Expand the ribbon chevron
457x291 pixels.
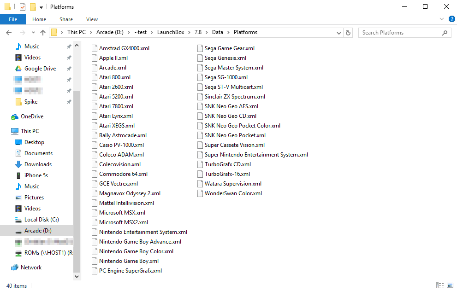pyautogui.click(x=442, y=19)
